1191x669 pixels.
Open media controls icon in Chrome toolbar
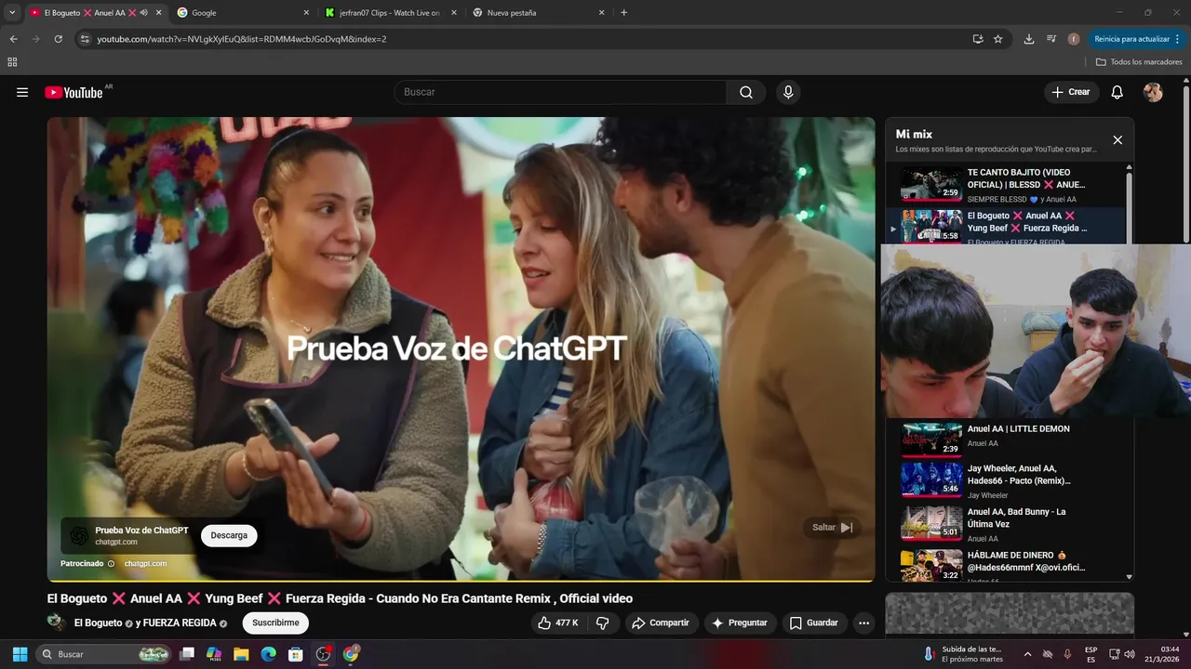coord(1051,39)
